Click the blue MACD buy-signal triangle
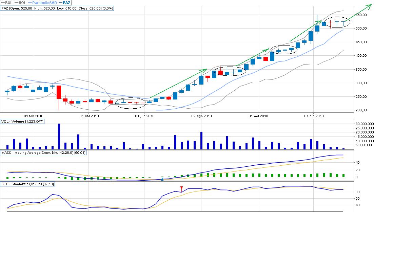 (162, 179)
